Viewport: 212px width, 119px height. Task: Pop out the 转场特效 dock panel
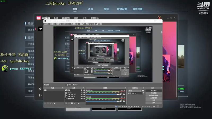[143, 88]
